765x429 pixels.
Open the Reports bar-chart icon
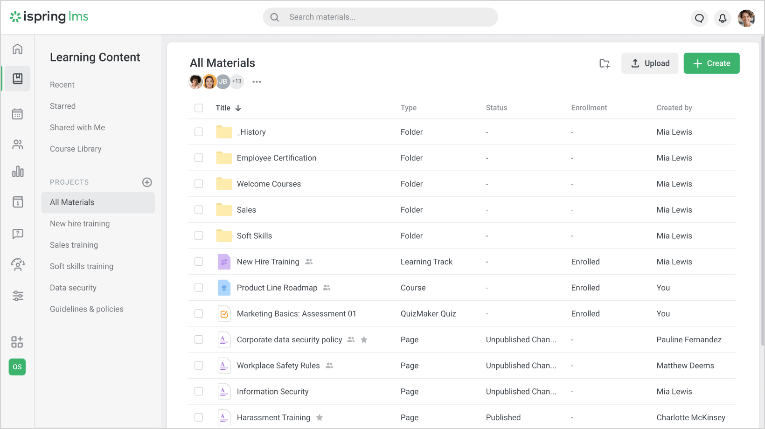[17, 172]
